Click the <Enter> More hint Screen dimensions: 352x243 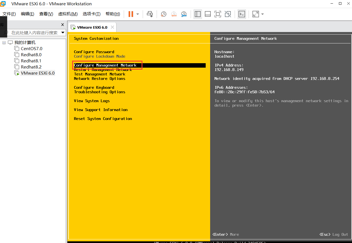click(x=225, y=234)
